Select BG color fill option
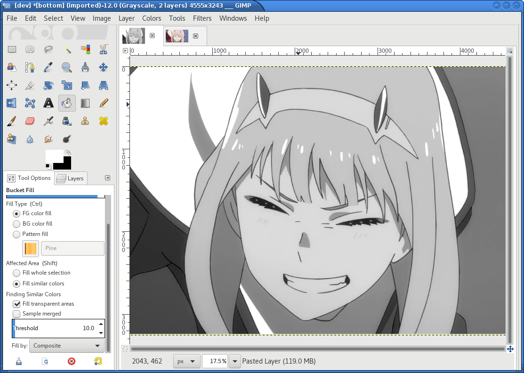Viewport: 524px width, 373px height. coord(16,224)
